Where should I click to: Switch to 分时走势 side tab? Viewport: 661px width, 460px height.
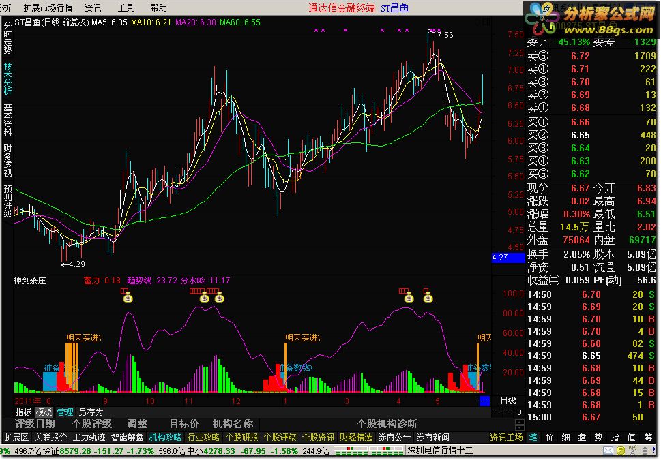[8, 38]
